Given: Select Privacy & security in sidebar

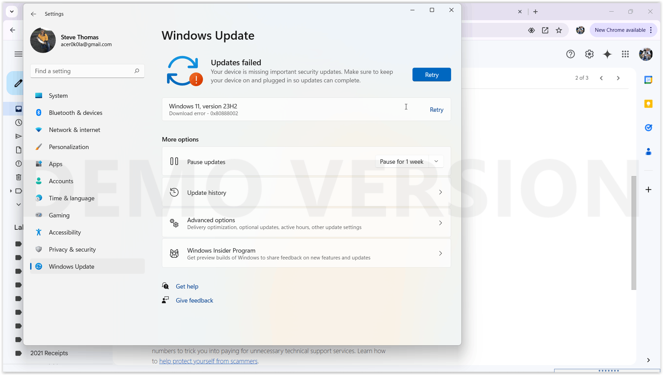Looking at the screenshot, I should pos(72,250).
